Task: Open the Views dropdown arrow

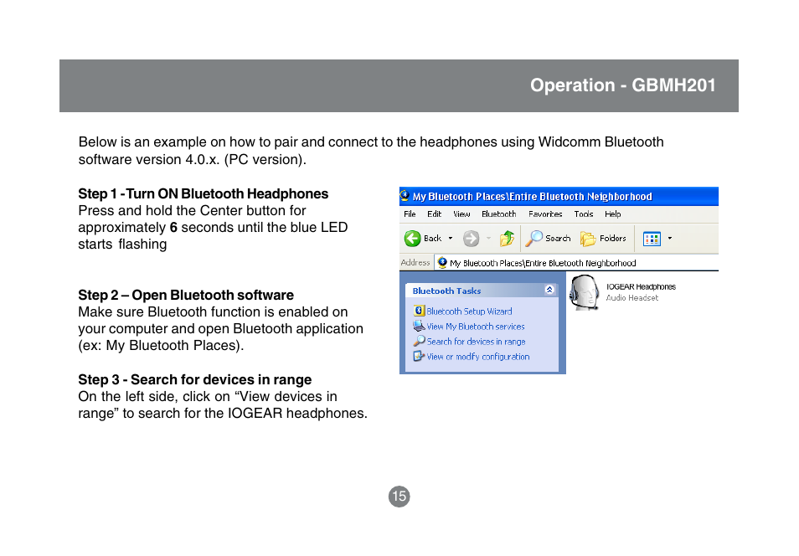Action: 670,238
